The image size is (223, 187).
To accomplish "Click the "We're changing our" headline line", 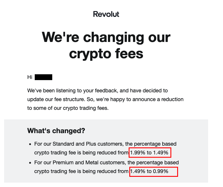I will pos(106,37).
